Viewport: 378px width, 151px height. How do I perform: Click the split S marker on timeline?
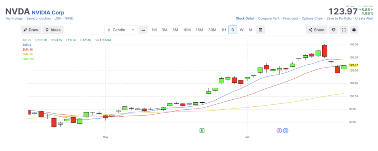pyautogui.click(x=279, y=130)
